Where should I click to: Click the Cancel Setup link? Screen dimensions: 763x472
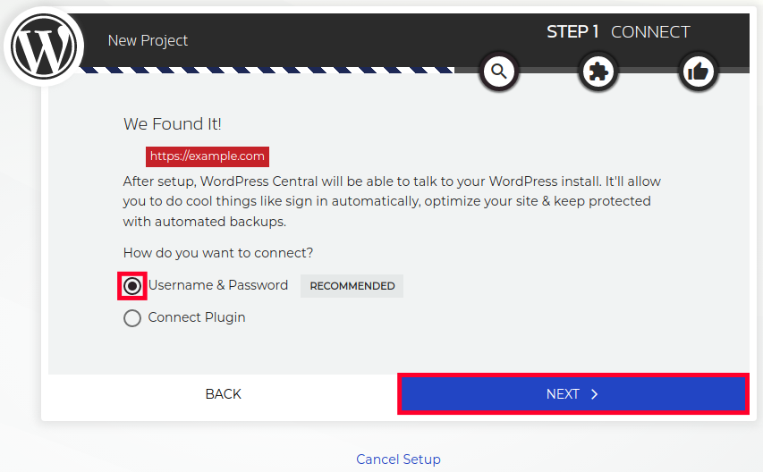click(x=398, y=459)
